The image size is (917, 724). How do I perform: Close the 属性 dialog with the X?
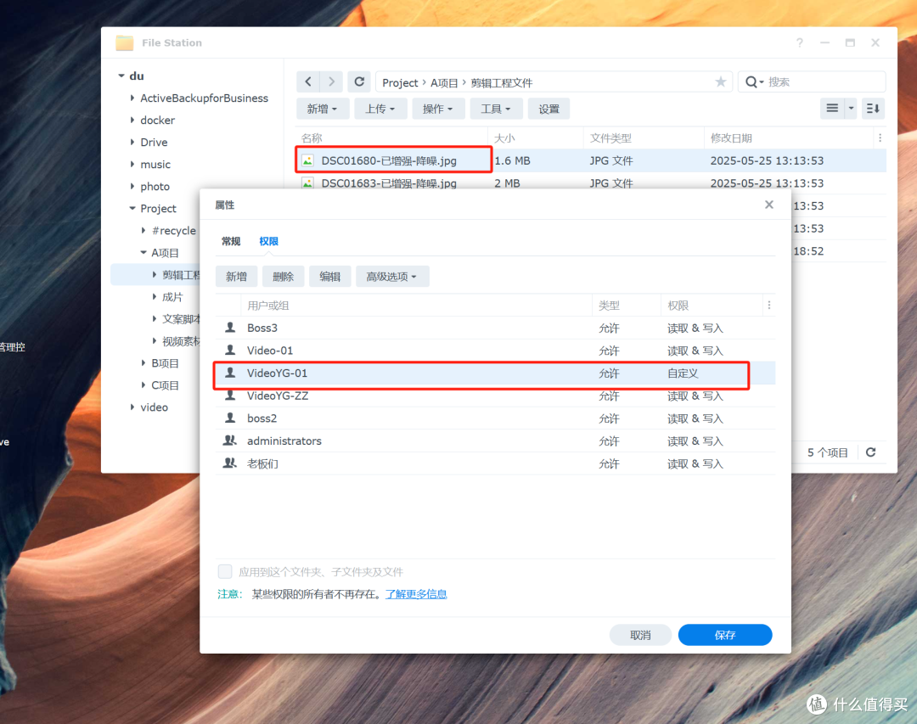tap(769, 205)
